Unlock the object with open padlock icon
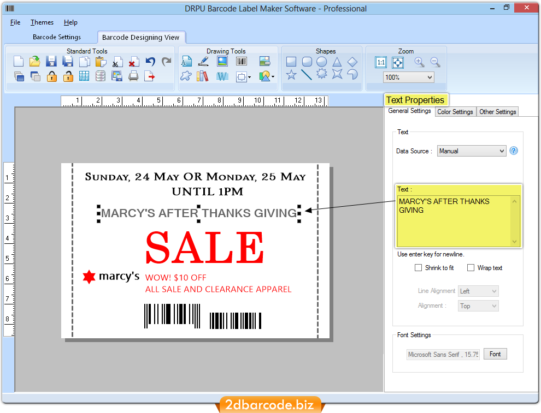This screenshot has width=541, height=413. (68, 76)
